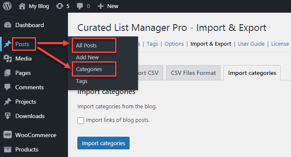Go to the Options link
291x157 pixels.
pyautogui.click(x=174, y=44)
